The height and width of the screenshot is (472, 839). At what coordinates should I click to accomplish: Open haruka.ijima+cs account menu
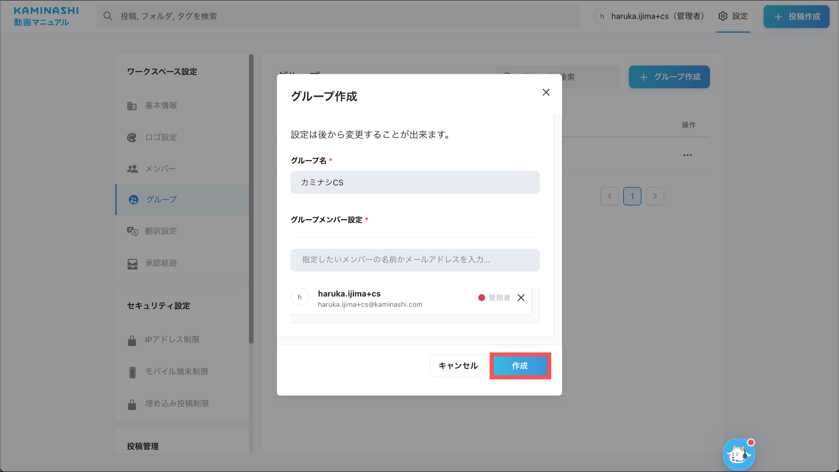coord(650,16)
